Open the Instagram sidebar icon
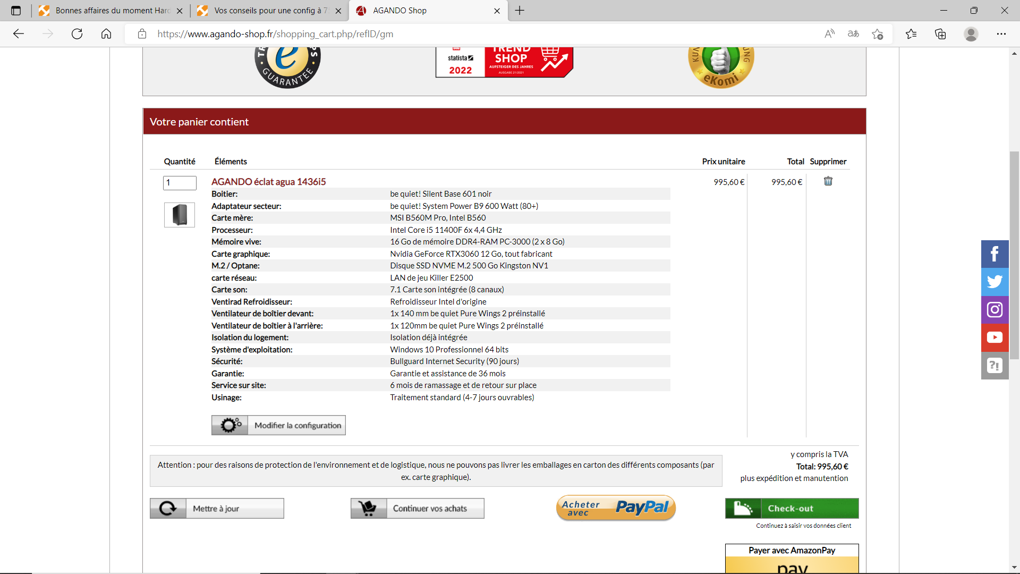The image size is (1020, 574). click(x=994, y=309)
